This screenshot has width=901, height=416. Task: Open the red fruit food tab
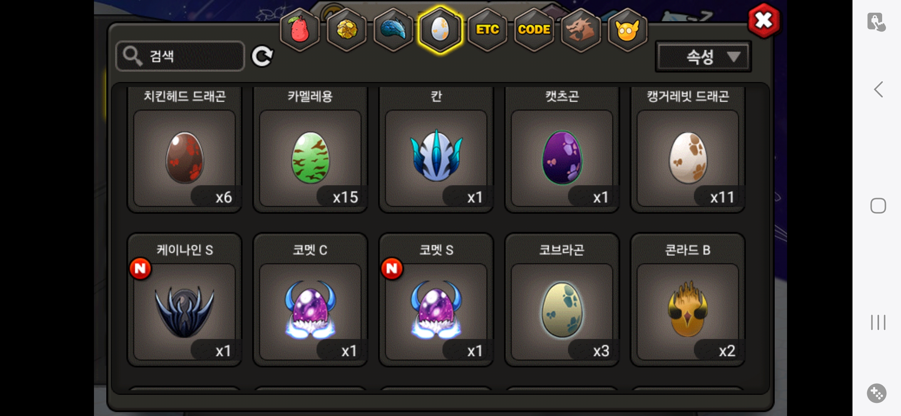(300, 30)
